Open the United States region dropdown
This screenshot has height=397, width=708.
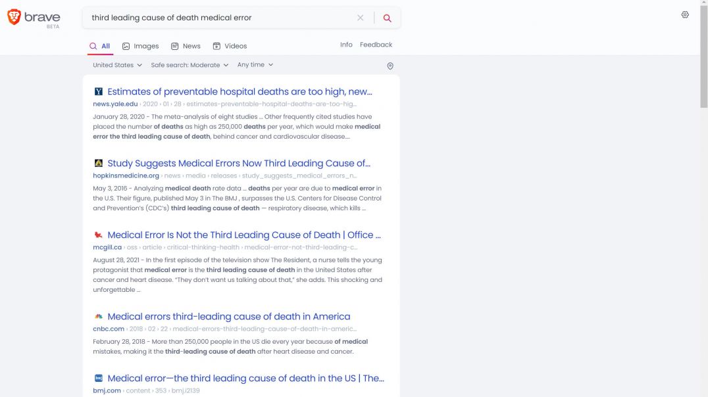click(116, 65)
